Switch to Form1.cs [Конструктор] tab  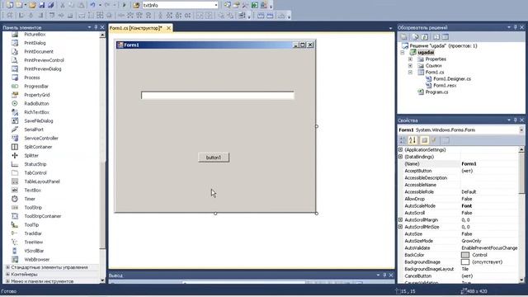(x=135, y=28)
